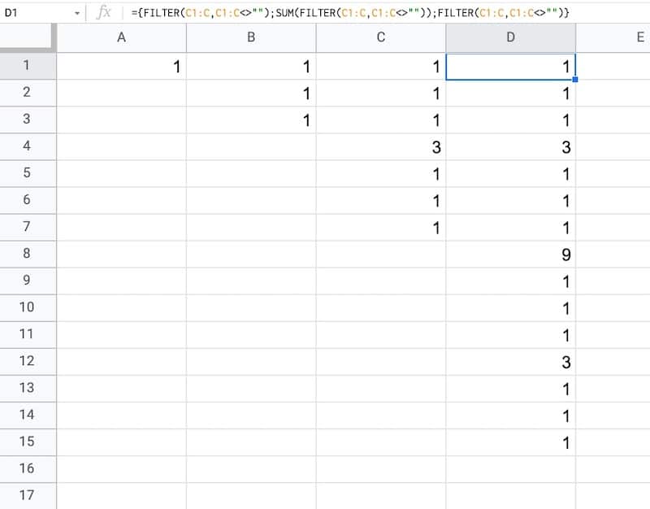Image resolution: width=650 pixels, height=509 pixels.
Task: Click into the formula bar text
Action: click(350, 13)
